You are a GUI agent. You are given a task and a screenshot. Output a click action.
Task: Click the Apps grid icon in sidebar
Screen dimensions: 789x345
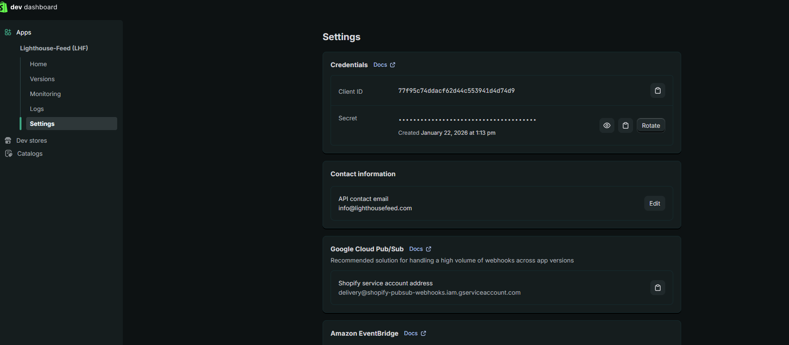(8, 32)
